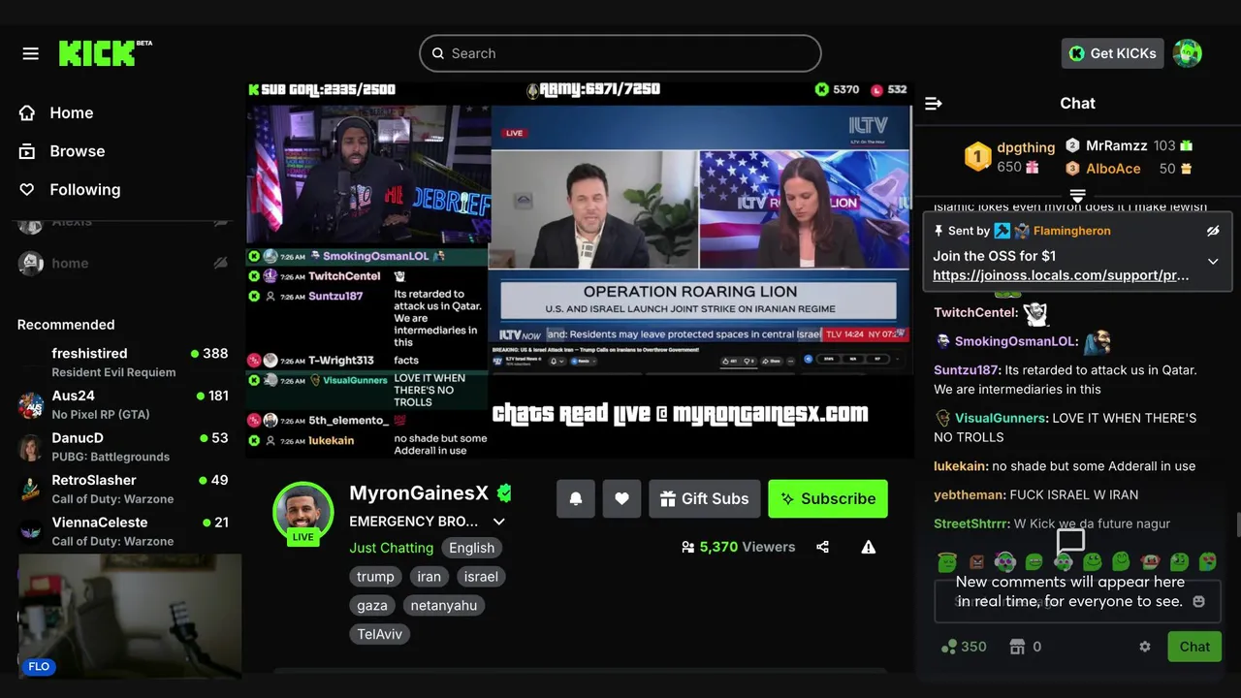The width and height of the screenshot is (1241, 698).
Task: Open the joinoss.locals.com pinned link
Action: [x=1061, y=275]
